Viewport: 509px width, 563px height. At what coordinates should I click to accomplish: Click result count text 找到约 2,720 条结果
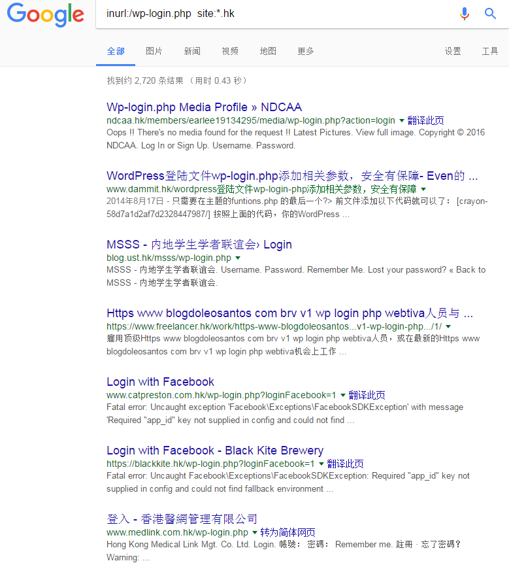(x=145, y=80)
